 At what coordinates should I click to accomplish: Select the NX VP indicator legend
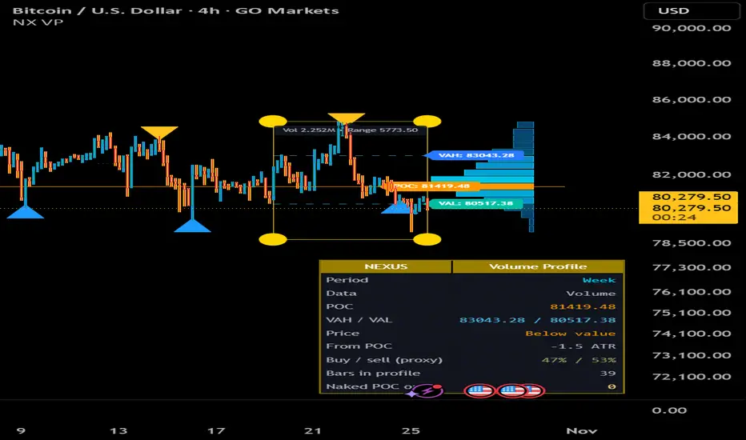click(38, 22)
